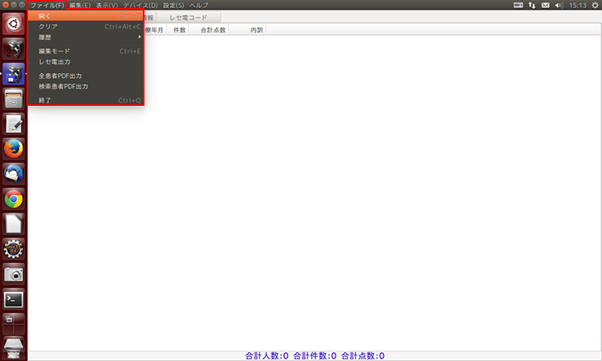This screenshot has height=361, width=602.
Task: Launch the orca app with number 2
Action: tap(14, 49)
